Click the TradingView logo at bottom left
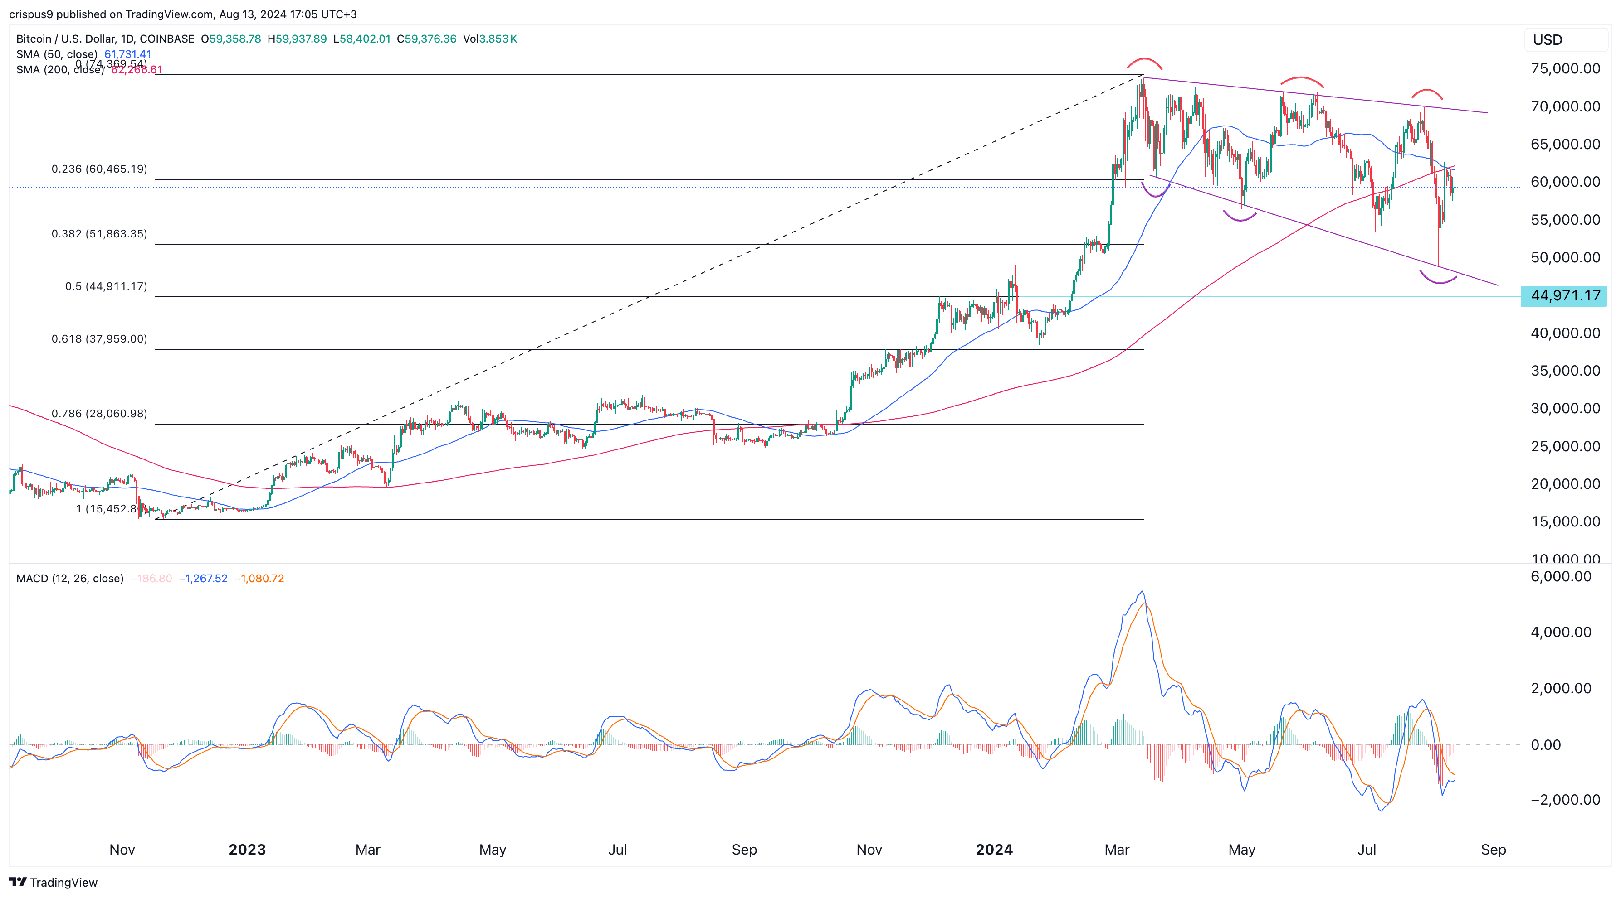The width and height of the screenshot is (1621, 898). pyautogui.click(x=54, y=882)
